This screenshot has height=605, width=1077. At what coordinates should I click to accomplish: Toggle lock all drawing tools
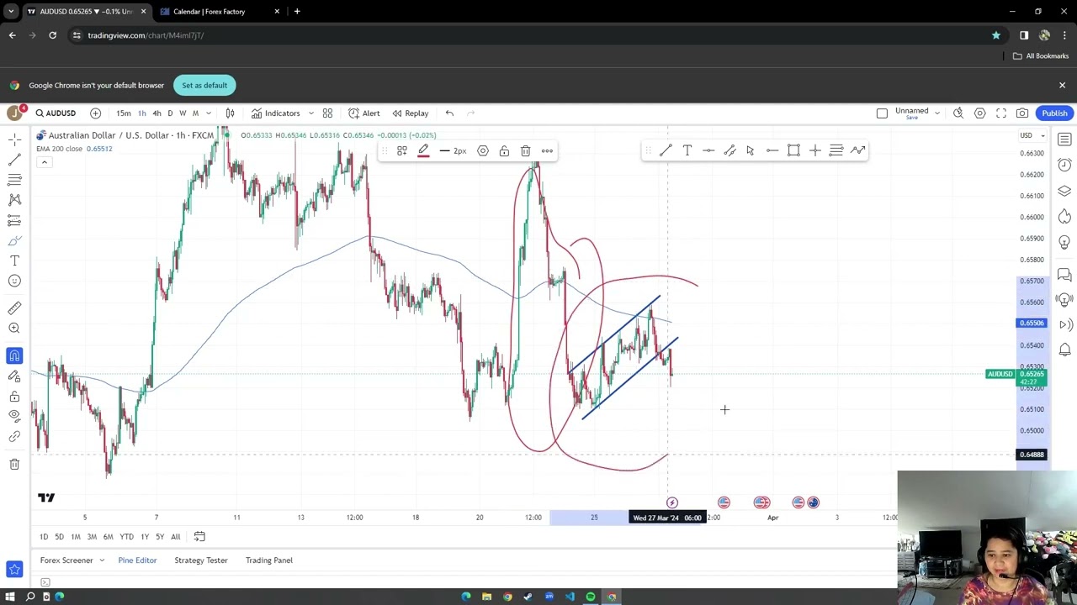(x=14, y=396)
